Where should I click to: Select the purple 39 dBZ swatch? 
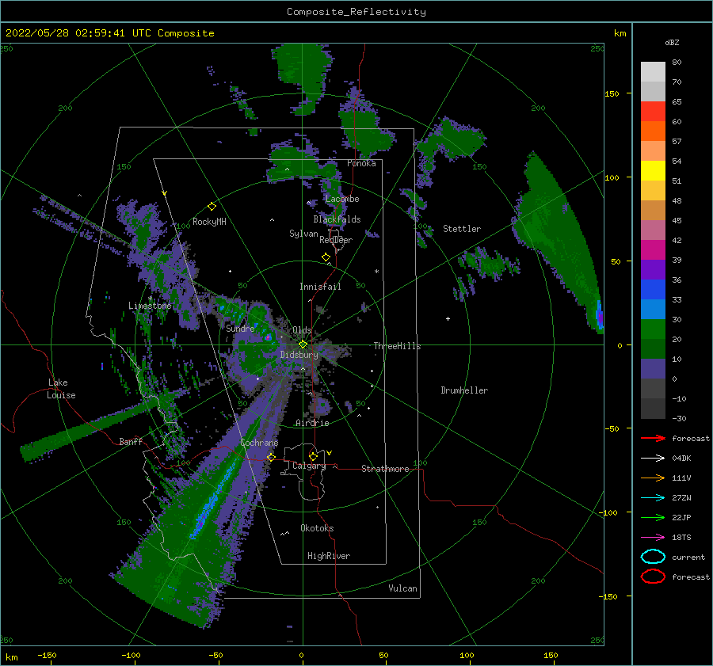tap(653, 270)
